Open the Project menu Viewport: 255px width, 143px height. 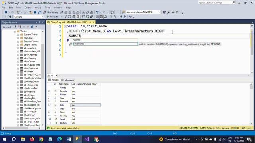pos(38,8)
